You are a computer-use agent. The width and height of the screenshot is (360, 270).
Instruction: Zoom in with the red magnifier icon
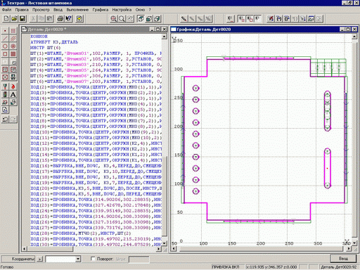click(113, 18)
